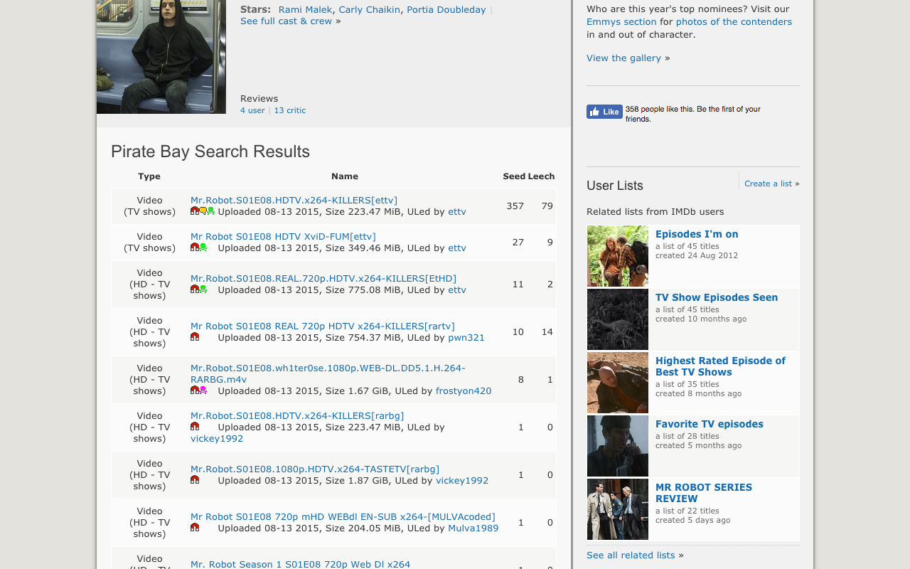Click pink trusted skull on wh1ter0se row
The width and height of the screenshot is (910, 569).
coord(203,390)
